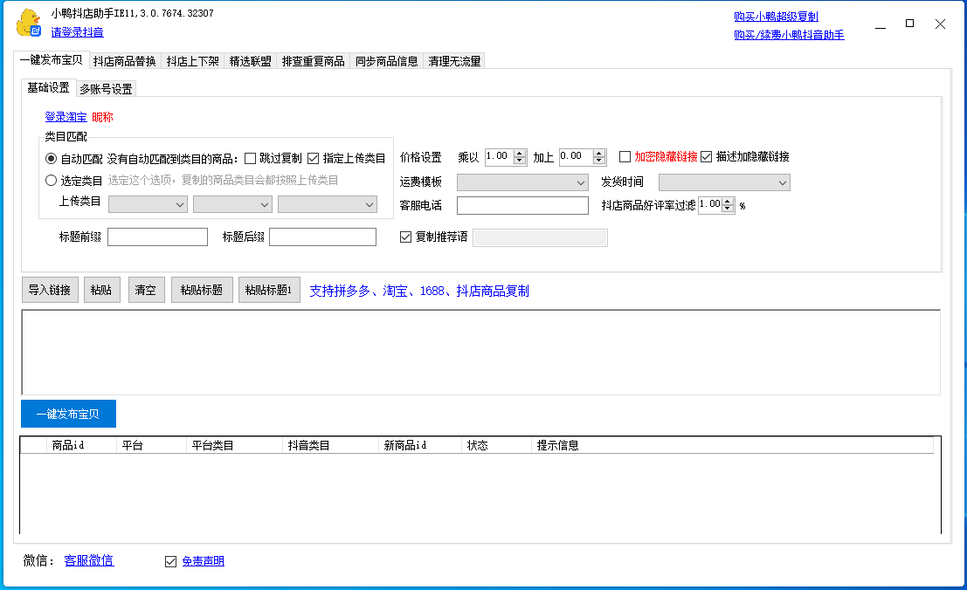Open the second 上传类目 dropdown

(x=232, y=204)
